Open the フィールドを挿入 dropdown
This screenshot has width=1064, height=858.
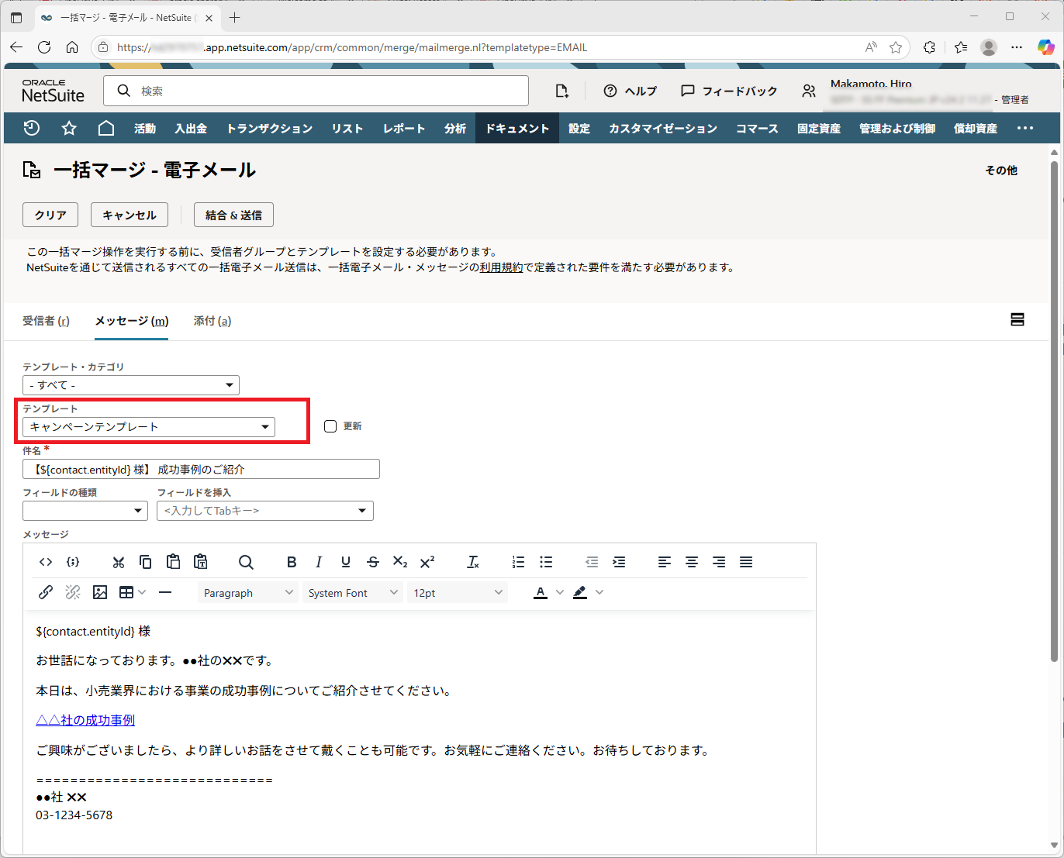265,511
